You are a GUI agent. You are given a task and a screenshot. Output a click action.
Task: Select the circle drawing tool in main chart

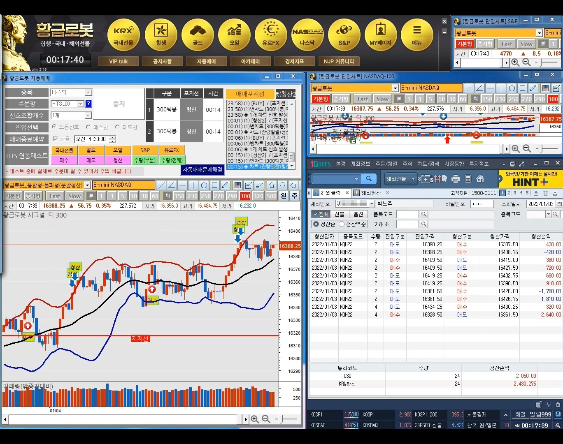point(204,185)
